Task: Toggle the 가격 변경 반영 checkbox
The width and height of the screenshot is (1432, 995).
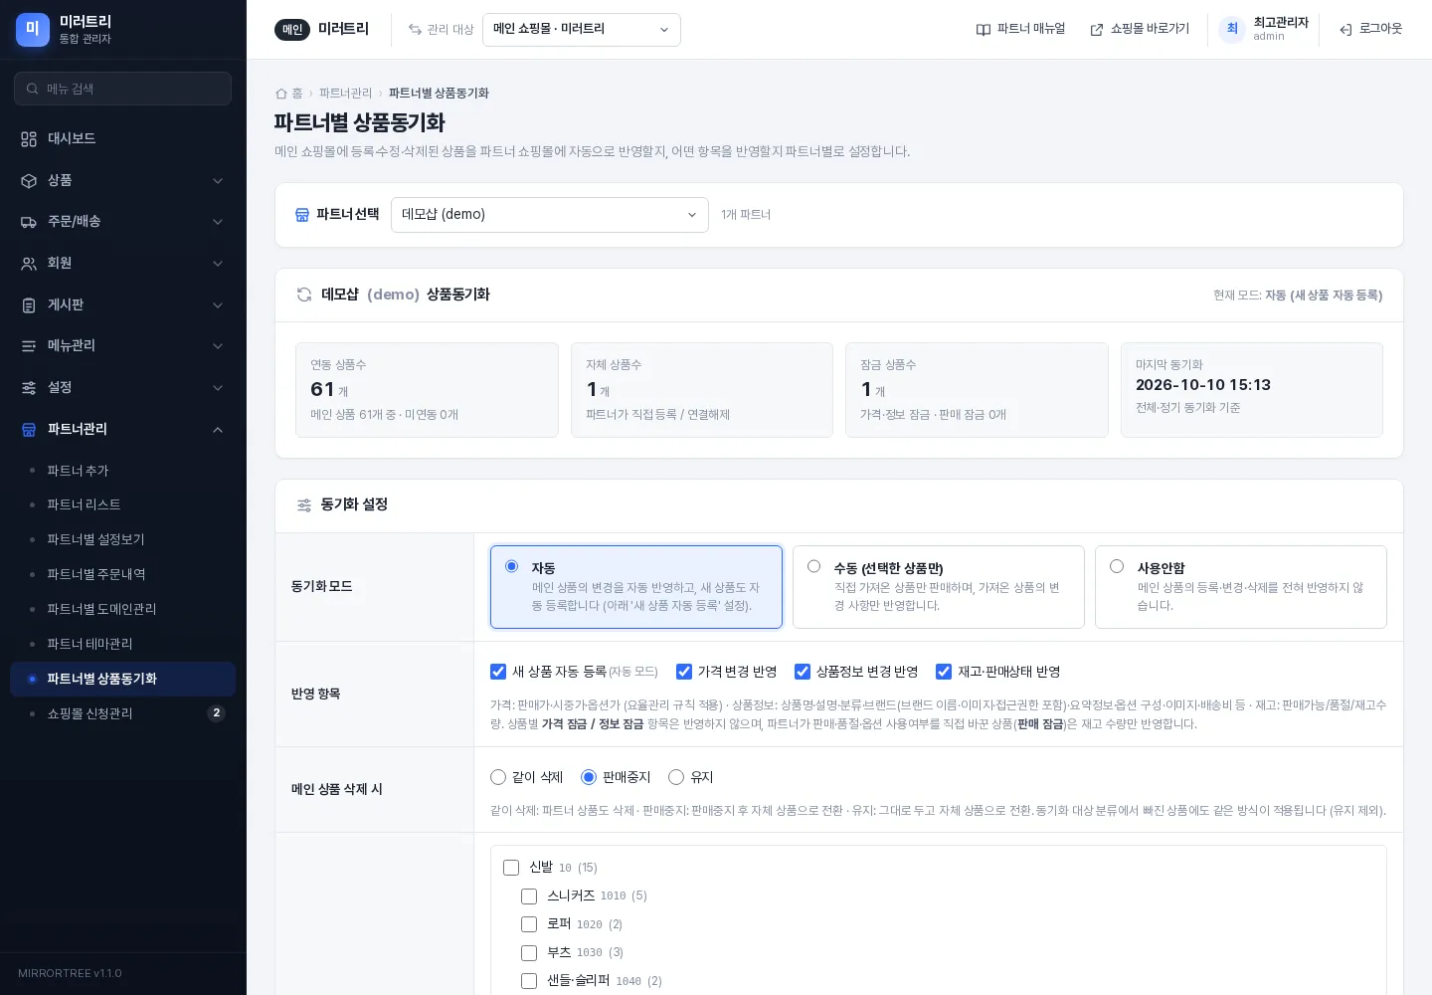Action: pos(684,672)
